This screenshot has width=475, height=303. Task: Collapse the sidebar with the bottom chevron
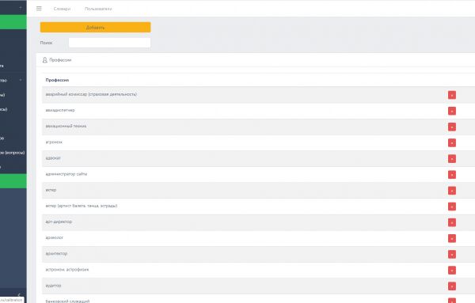pyautogui.click(x=19, y=294)
